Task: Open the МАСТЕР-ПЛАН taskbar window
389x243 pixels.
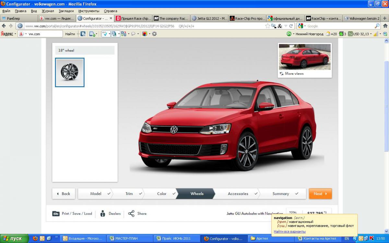Action: (x=129, y=238)
